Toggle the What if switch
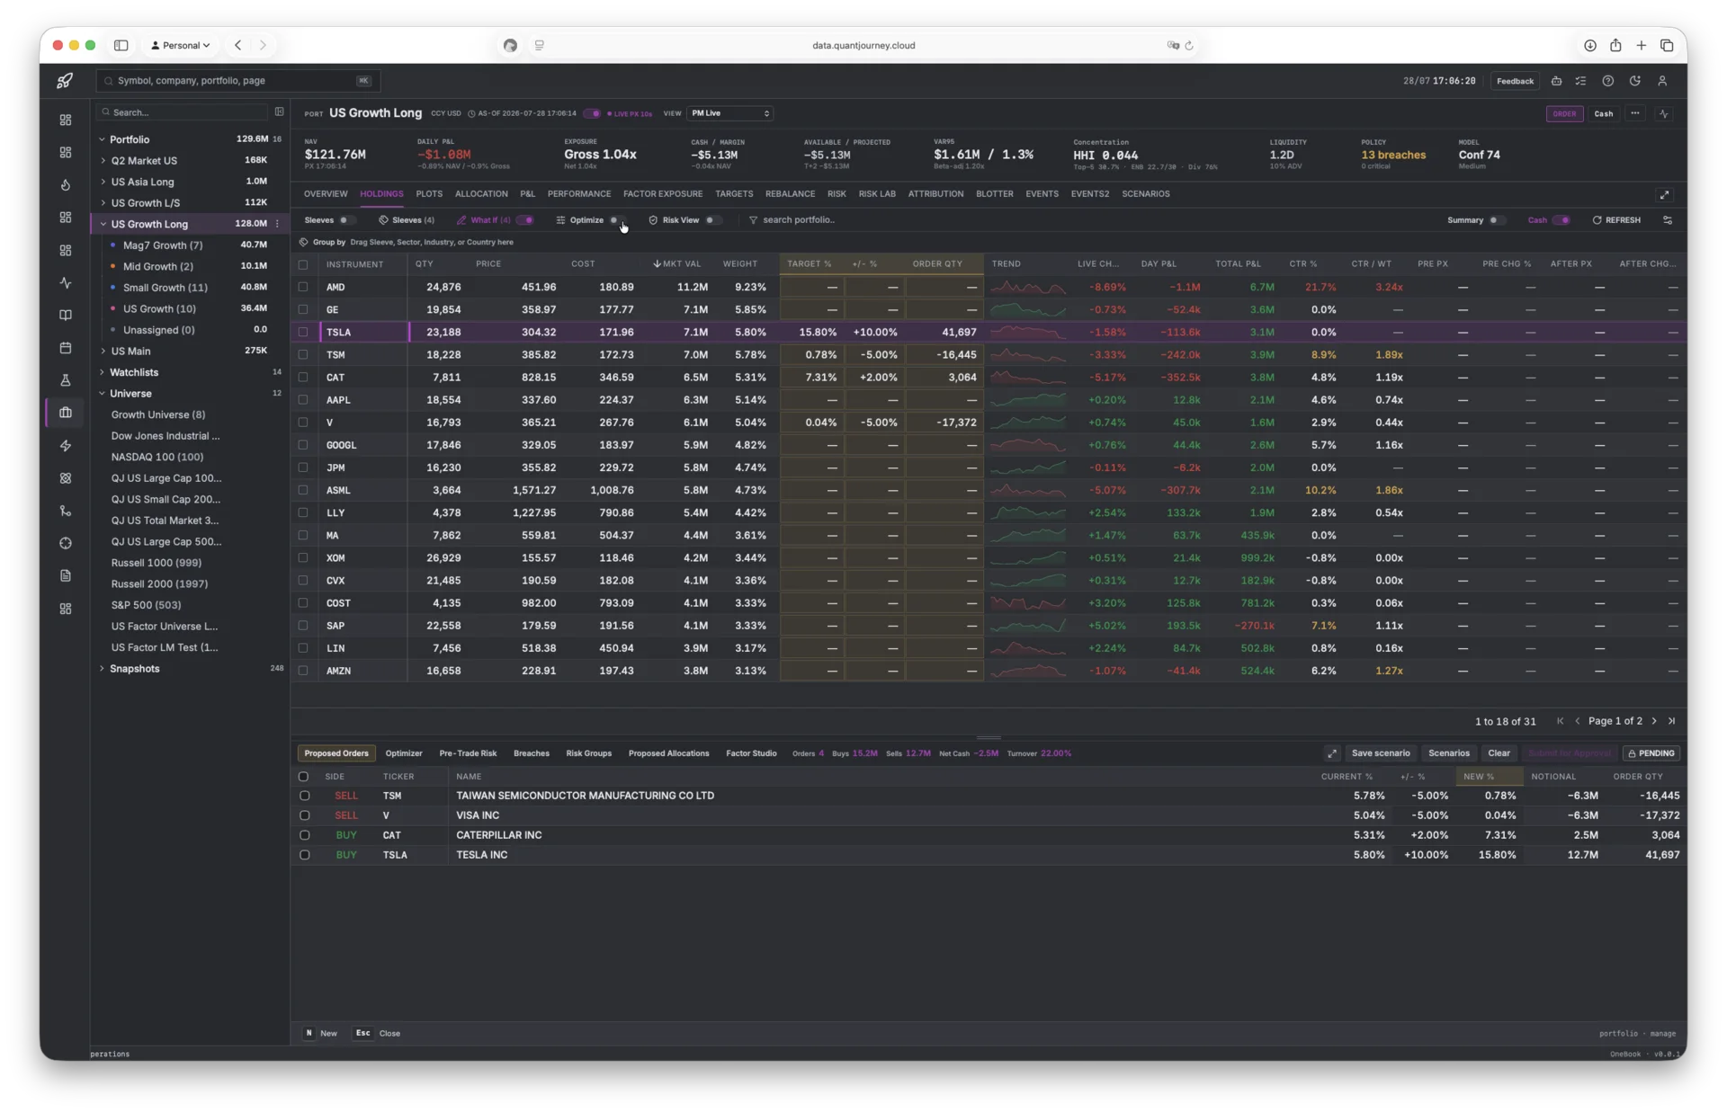Image resolution: width=1727 pixels, height=1113 pixels. pos(525,220)
